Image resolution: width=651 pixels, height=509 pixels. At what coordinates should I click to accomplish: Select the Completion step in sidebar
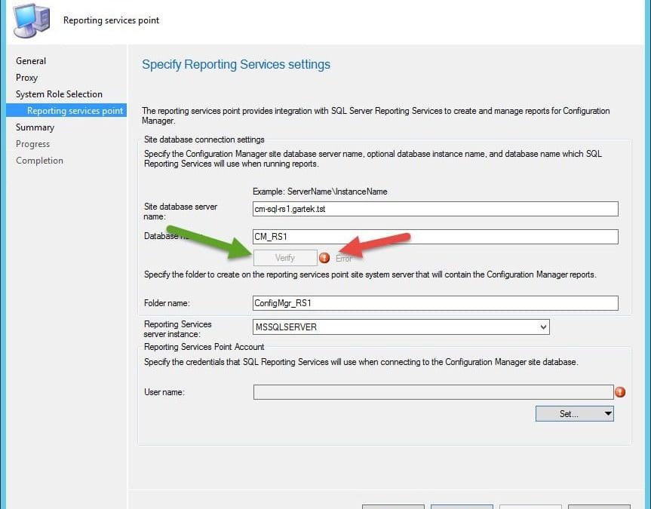39,161
